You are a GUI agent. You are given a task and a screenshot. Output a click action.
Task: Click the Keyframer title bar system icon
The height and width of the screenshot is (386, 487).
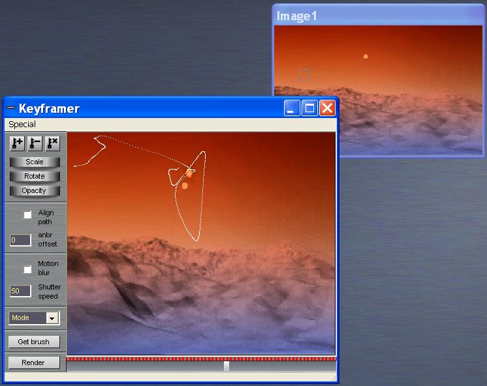tap(10, 108)
